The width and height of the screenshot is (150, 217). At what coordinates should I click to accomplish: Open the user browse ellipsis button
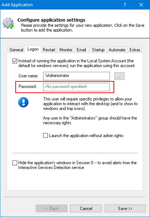tap(119, 76)
